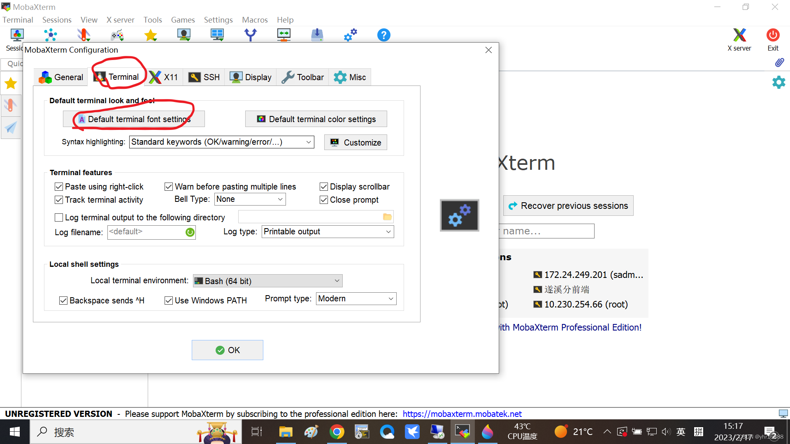Viewport: 790px width, 444px height.
Task: Open recent session 遂溪分前端
Action: tap(561, 289)
